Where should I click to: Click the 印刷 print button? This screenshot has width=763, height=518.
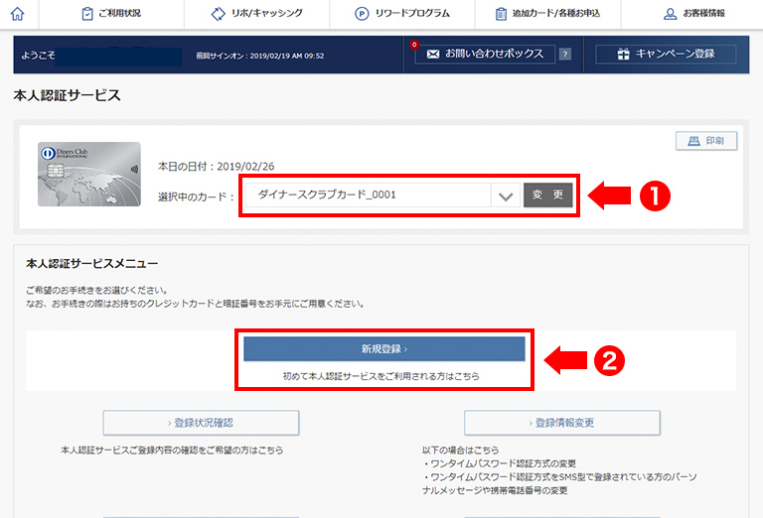pos(706,141)
